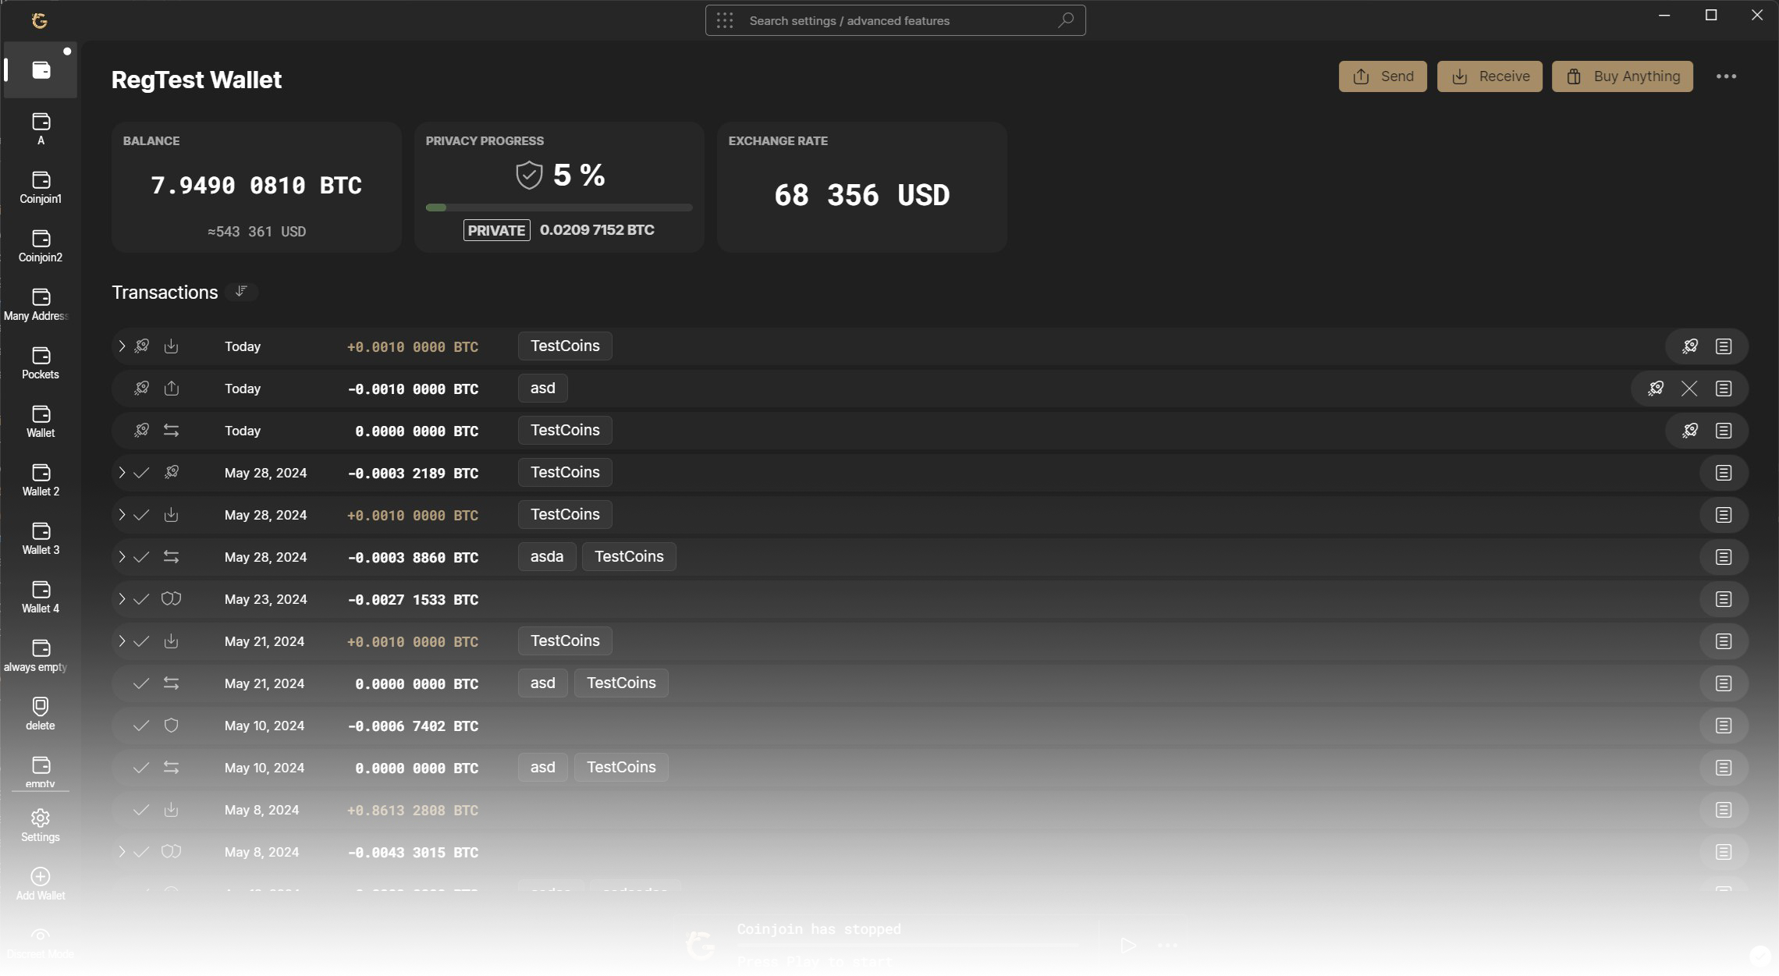Click the wallet more options ellipsis
The height and width of the screenshot is (976, 1779).
pyautogui.click(x=1726, y=76)
